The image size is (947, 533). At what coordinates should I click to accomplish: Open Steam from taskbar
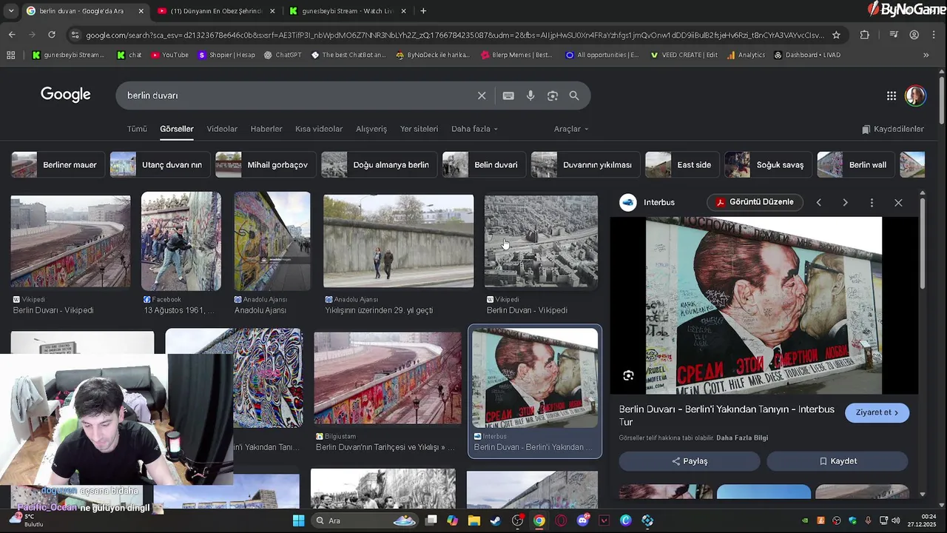[x=496, y=520]
